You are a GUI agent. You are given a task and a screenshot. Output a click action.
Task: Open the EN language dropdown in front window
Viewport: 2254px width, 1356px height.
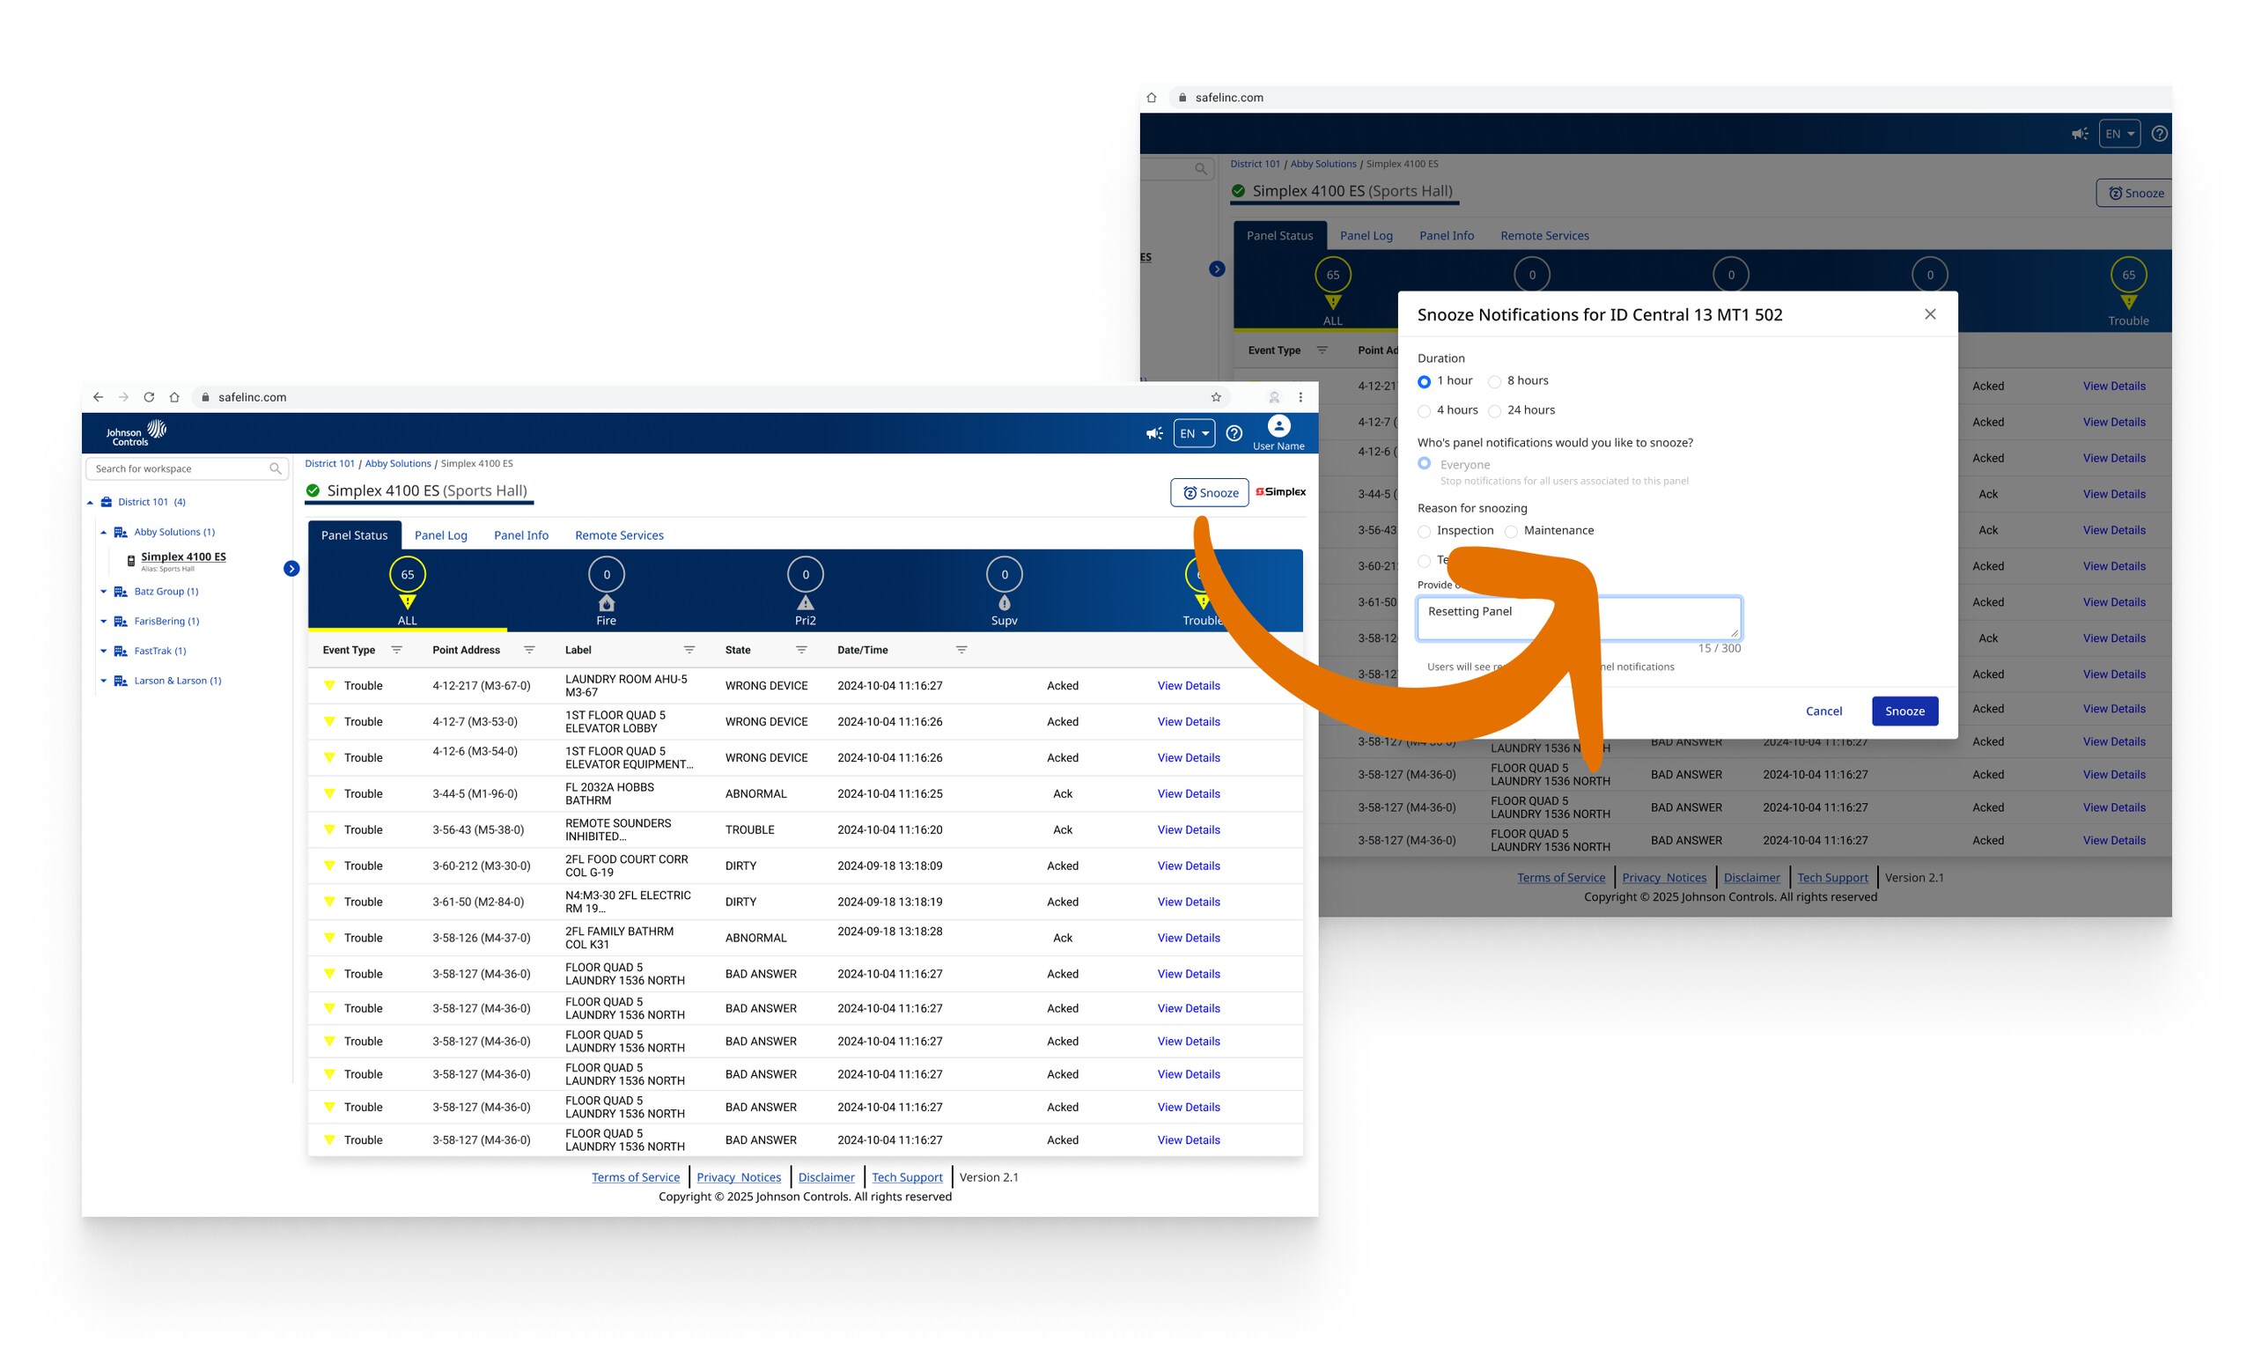tap(1194, 434)
